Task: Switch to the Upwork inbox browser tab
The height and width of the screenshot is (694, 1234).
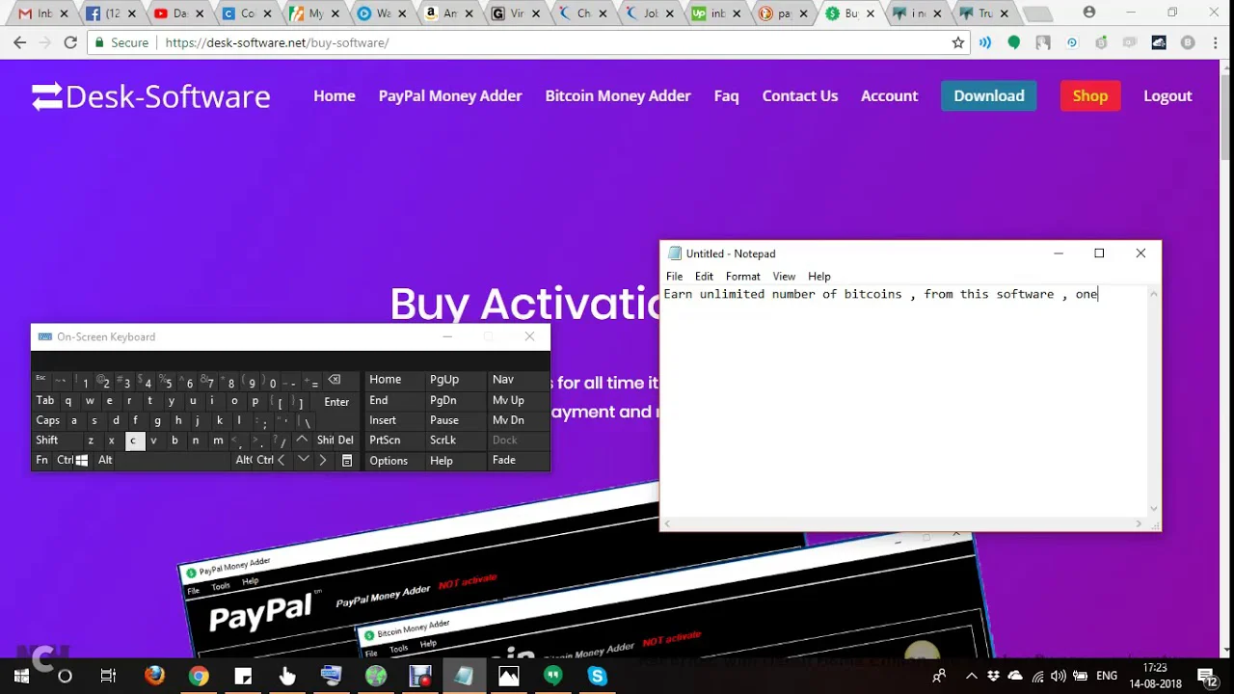Action: click(713, 13)
